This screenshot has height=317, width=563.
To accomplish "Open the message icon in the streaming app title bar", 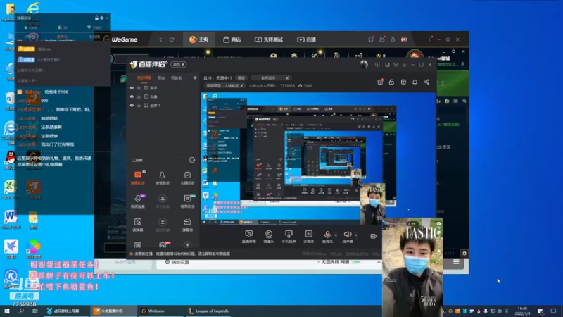I will coord(377,65).
